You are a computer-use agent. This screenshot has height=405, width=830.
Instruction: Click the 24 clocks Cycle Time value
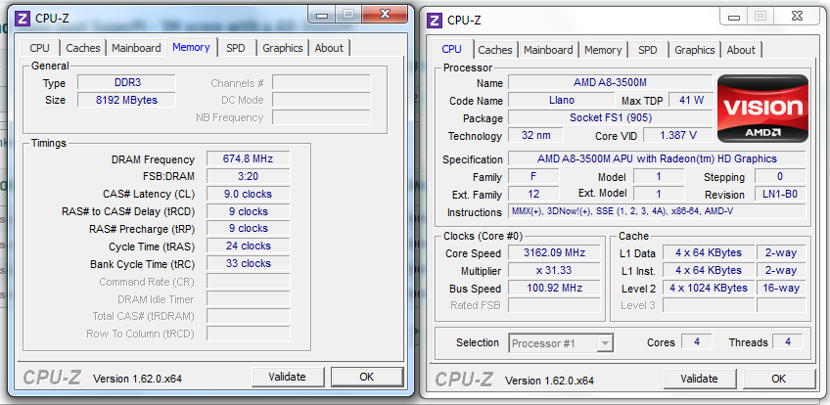249,246
